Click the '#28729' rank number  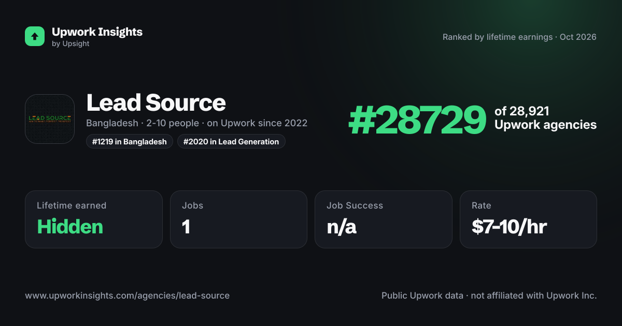click(x=417, y=120)
